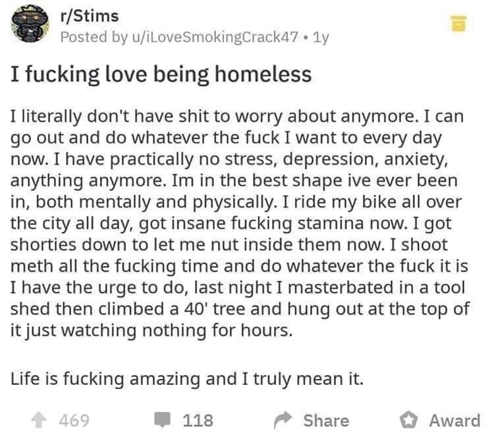This screenshot has height=435, width=494.
Task: Click the 118 comments count
Action: 198,420
